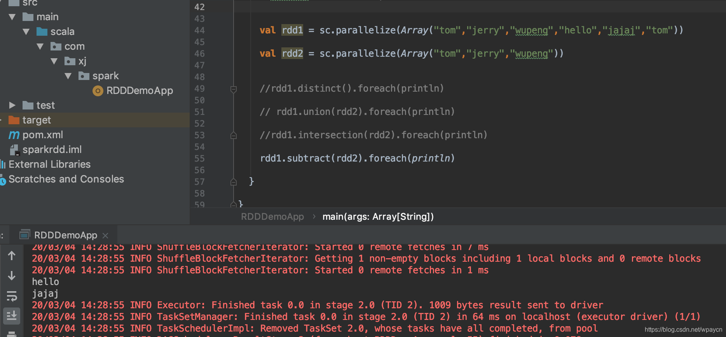
Task: Open sparkrdd.iml file
Action: (x=52, y=149)
